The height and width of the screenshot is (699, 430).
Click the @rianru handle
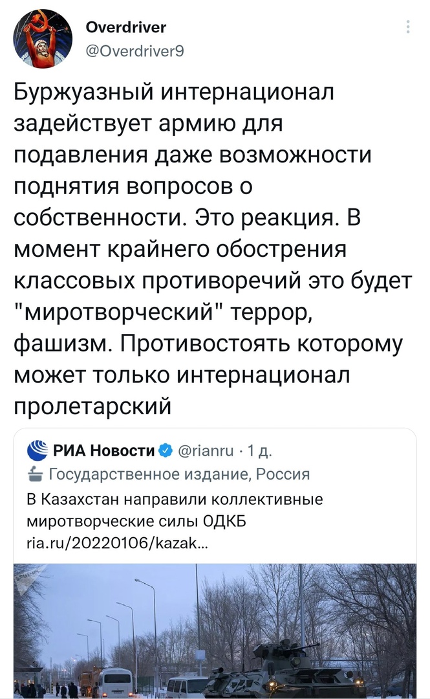click(x=206, y=451)
